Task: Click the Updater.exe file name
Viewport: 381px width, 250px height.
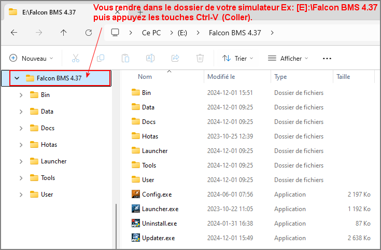Action: [x=159, y=238]
